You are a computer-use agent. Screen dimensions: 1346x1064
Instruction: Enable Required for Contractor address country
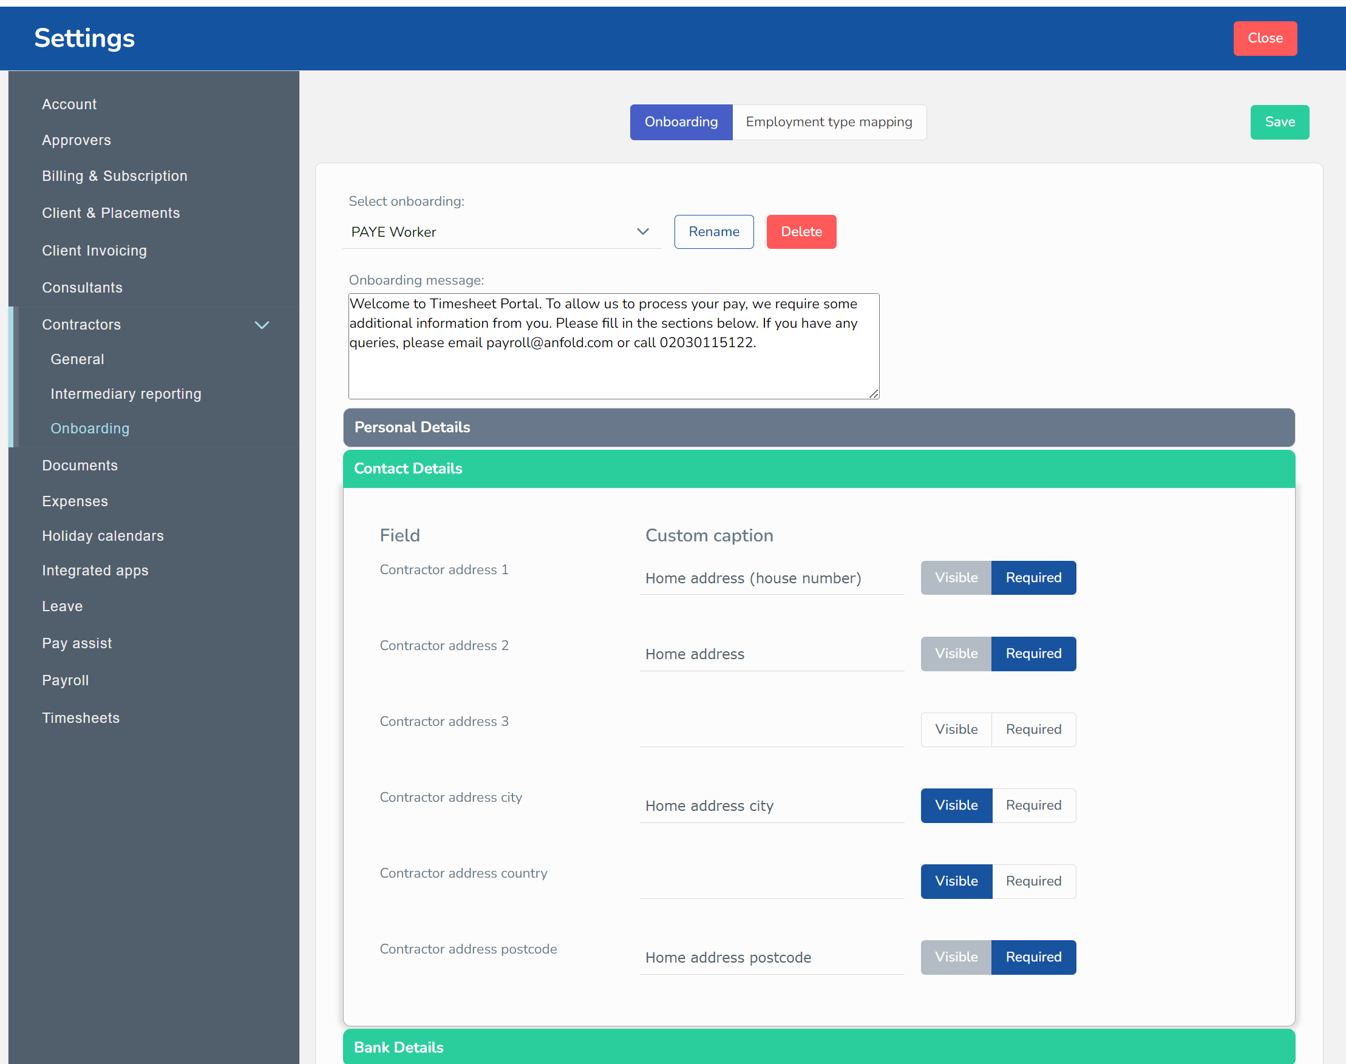[x=1033, y=881]
